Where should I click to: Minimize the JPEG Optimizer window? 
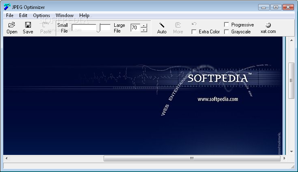click(x=263, y=7)
